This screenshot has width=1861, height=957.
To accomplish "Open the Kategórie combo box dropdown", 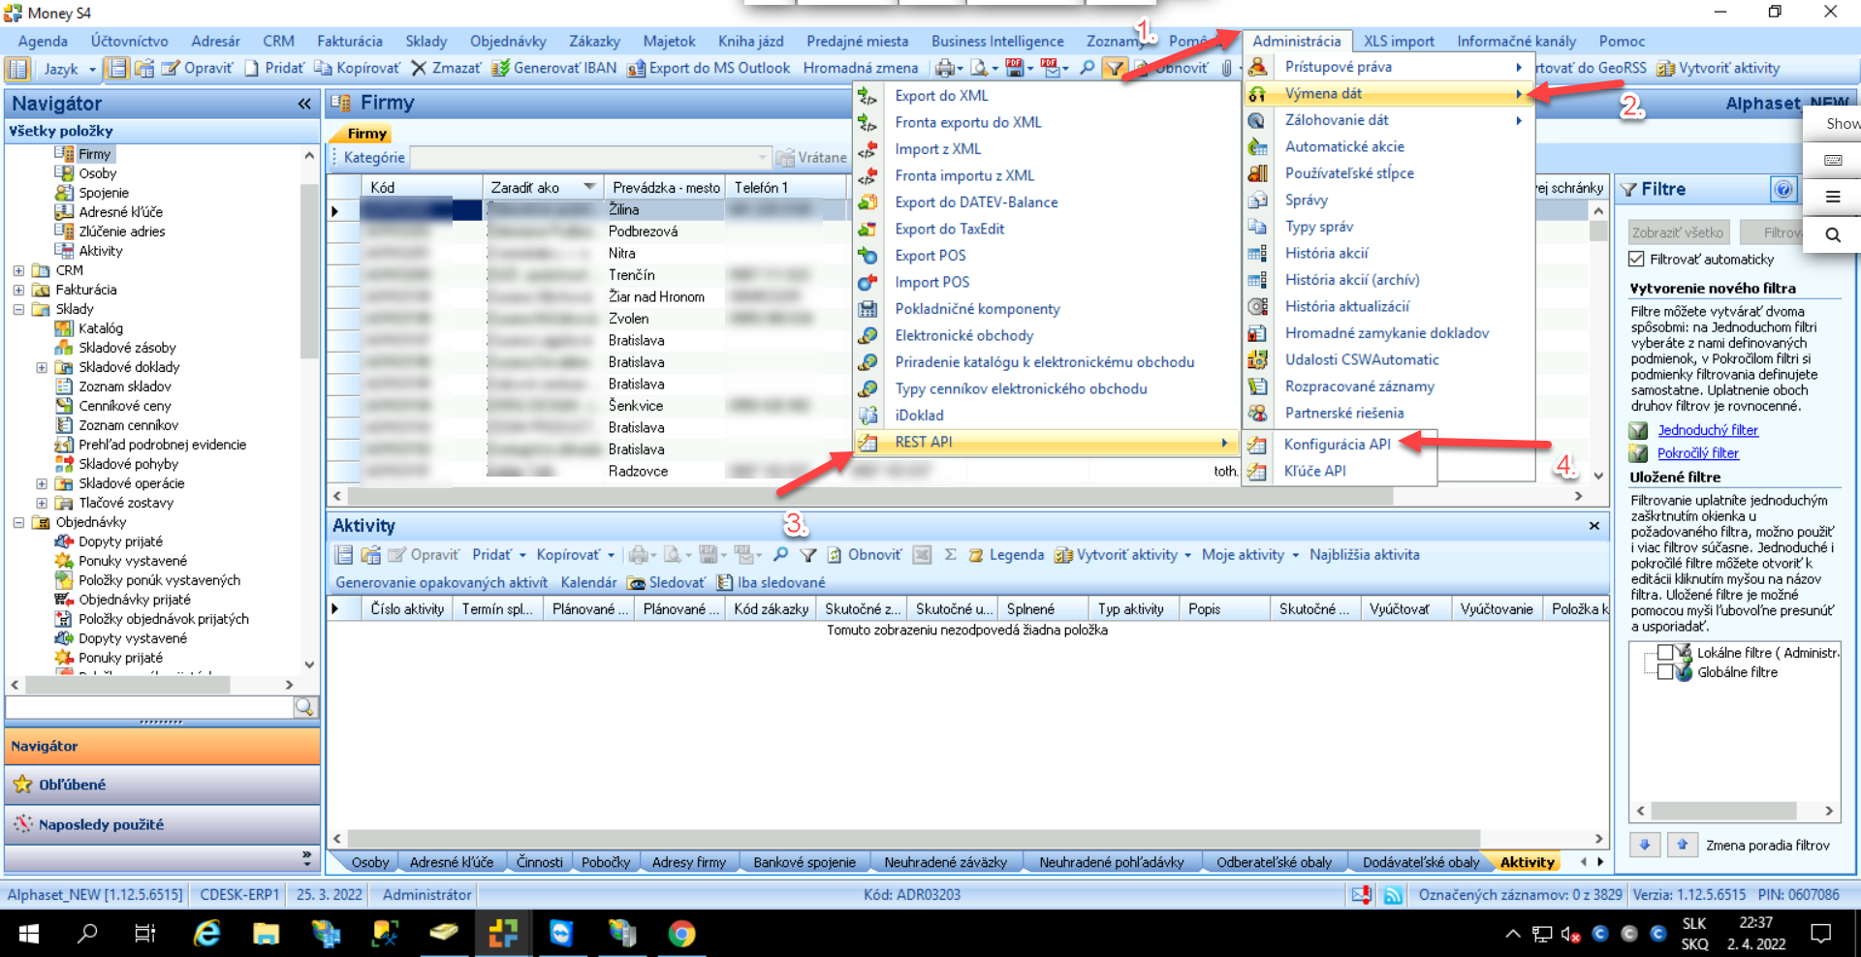I will (x=762, y=158).
